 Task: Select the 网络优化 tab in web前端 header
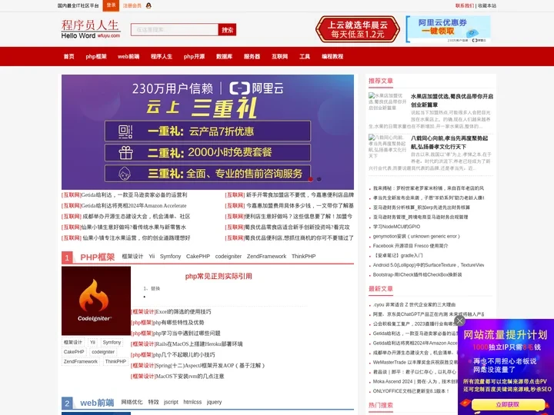[x=132, y=402]
